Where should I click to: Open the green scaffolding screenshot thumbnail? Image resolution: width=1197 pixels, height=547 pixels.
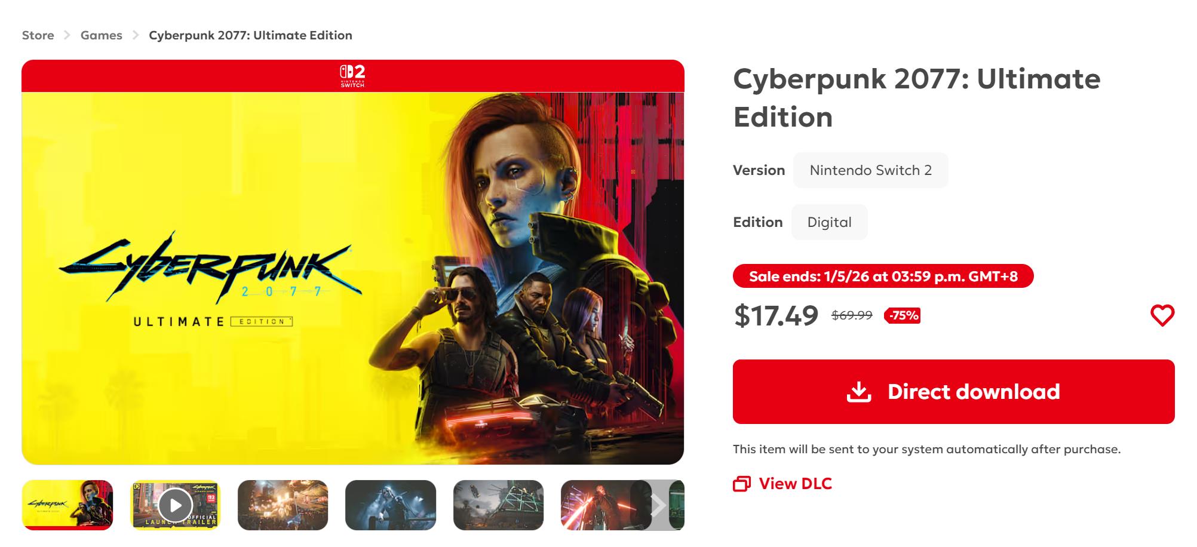pos(498,505)
